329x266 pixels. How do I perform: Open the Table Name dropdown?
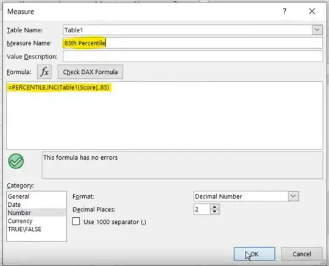tap(317, 30)
